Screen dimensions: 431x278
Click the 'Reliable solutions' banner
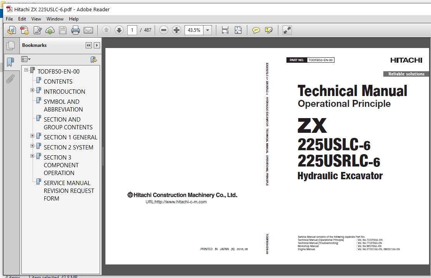click(x=406, y=74)
